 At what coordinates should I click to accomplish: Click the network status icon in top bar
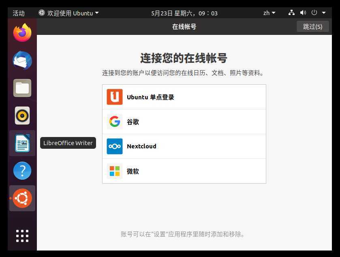pyautogui.click(x=291, y=13)
